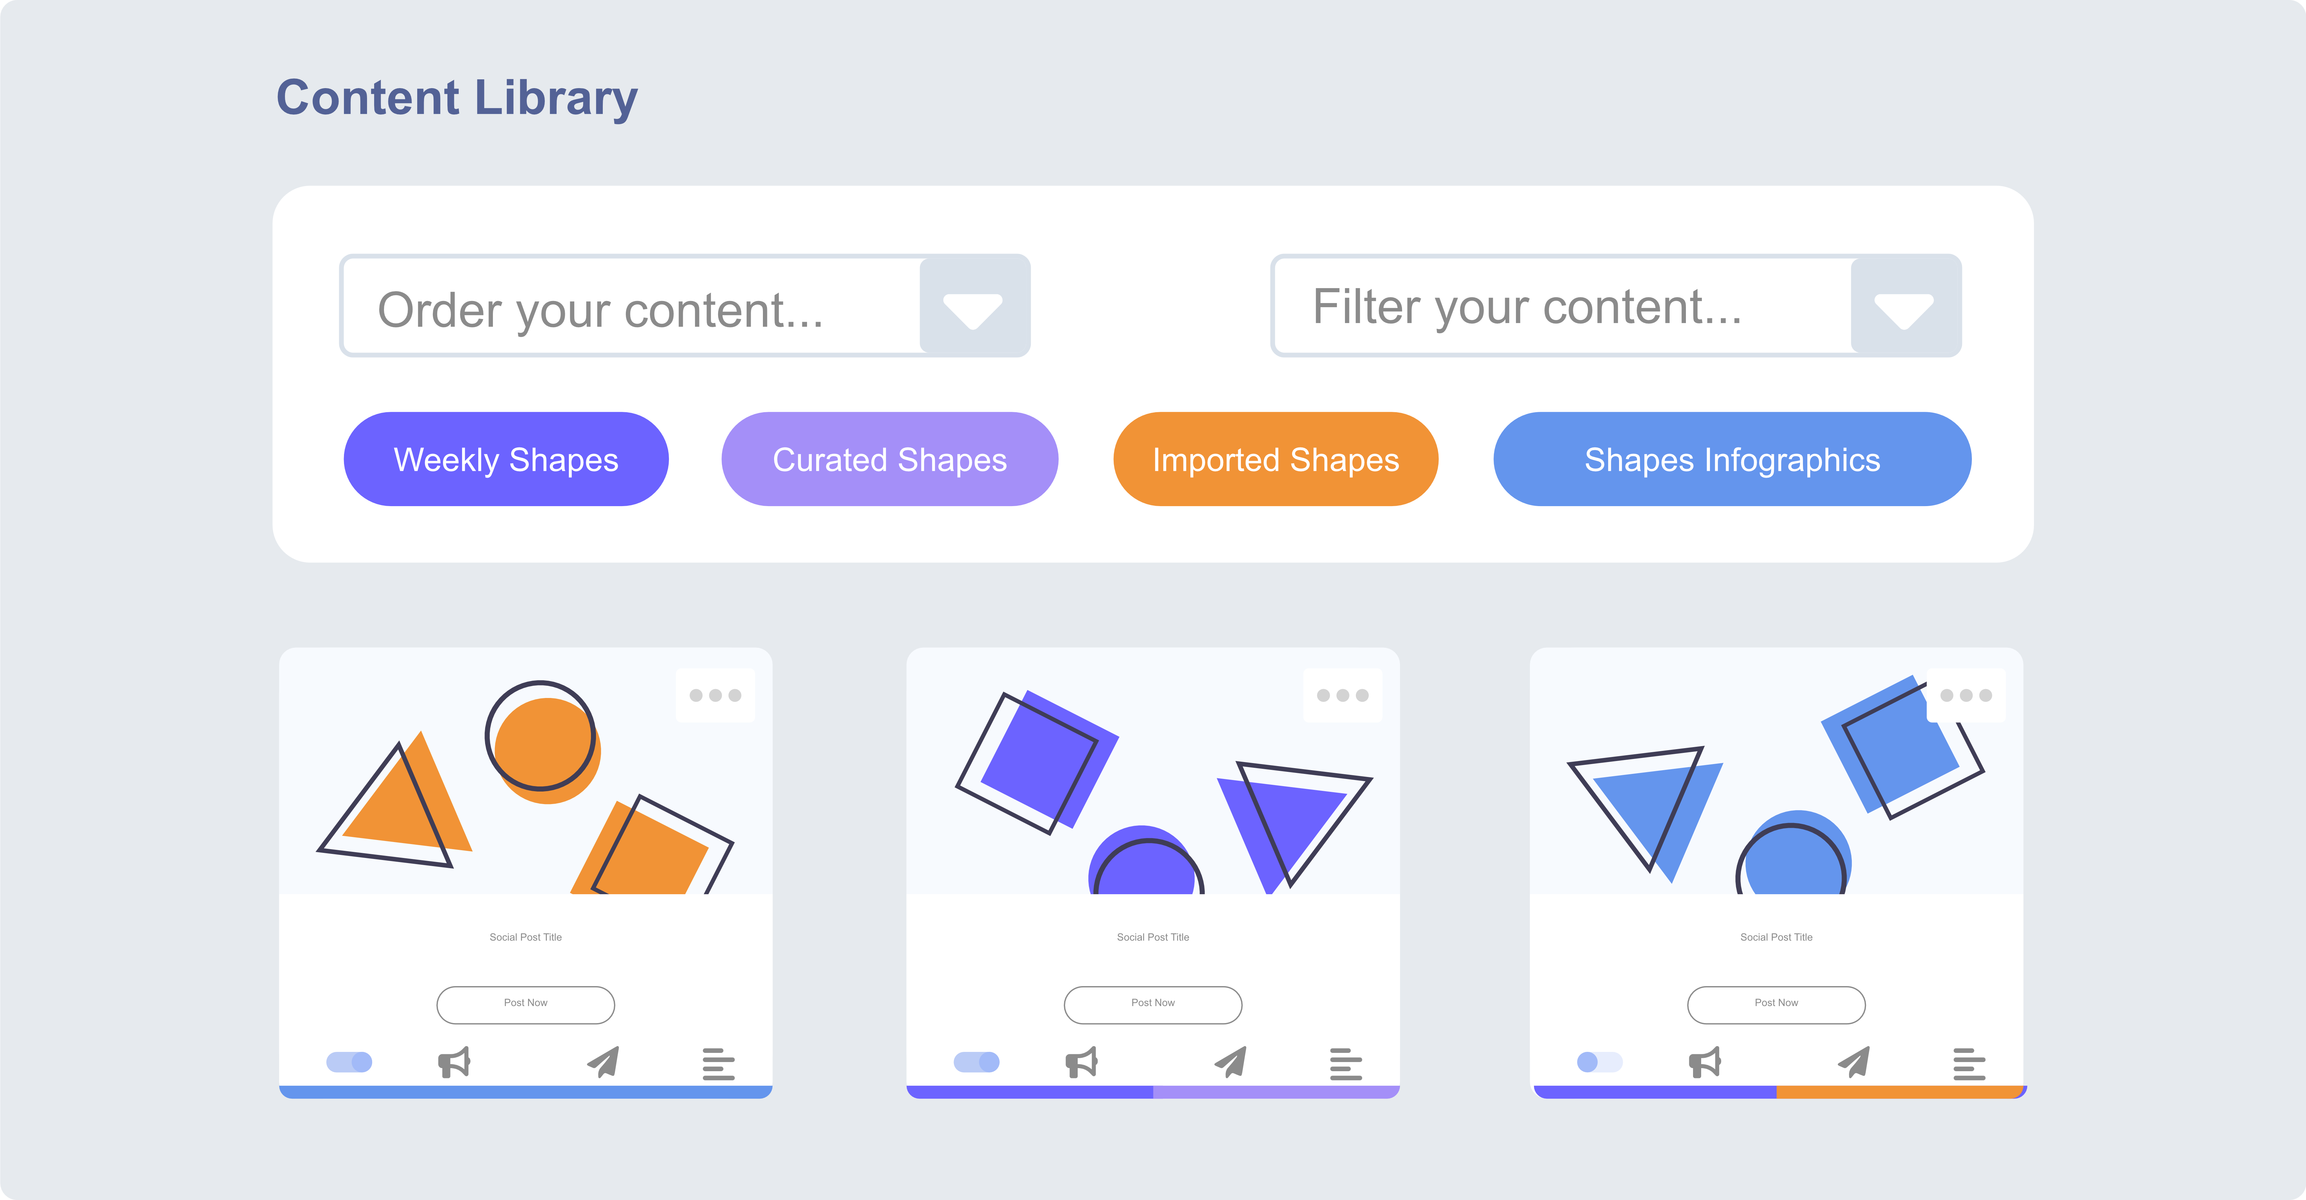
Task: Click the paper plane send icon on the purple shapes card
Action: tap(1231, 1061)
